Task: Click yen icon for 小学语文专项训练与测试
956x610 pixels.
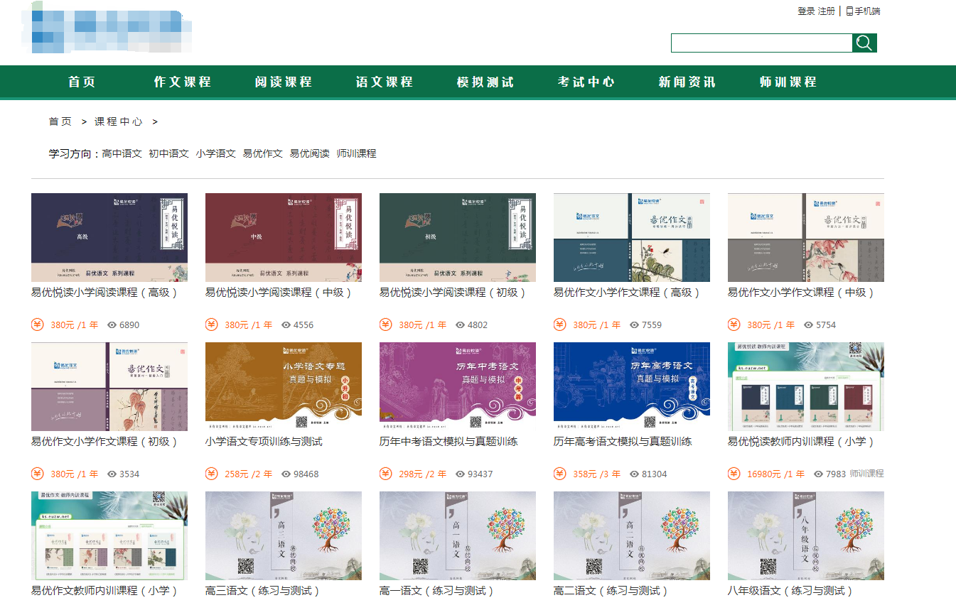Action: click(x=212, y=474)
